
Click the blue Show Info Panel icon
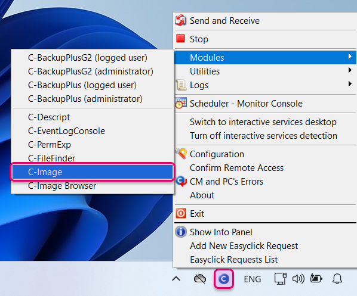pos(181,232)
